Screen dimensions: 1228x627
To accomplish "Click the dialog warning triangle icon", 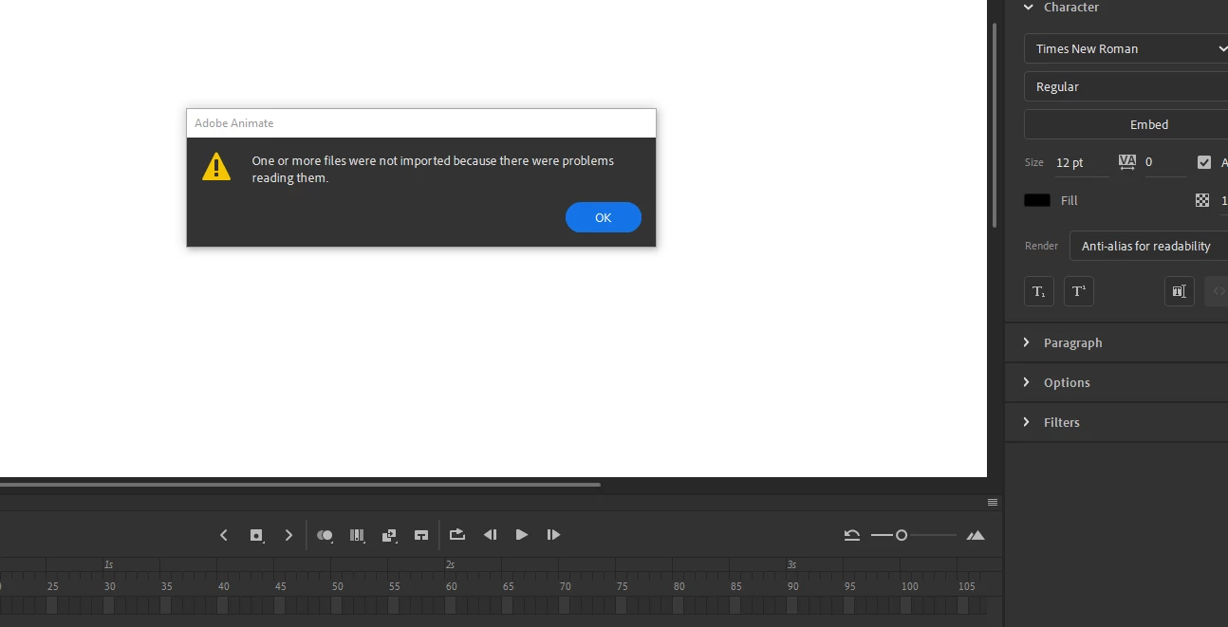I will (216, 167).
